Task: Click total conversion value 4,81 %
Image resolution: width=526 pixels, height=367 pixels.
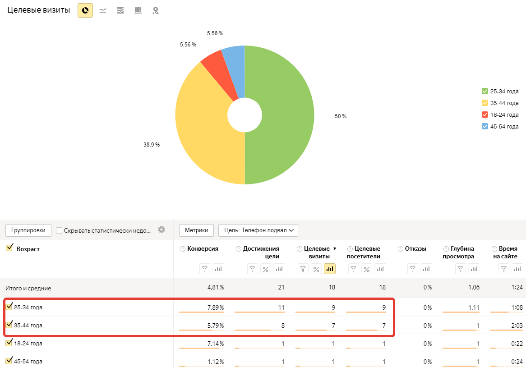Action: (215, 287)
